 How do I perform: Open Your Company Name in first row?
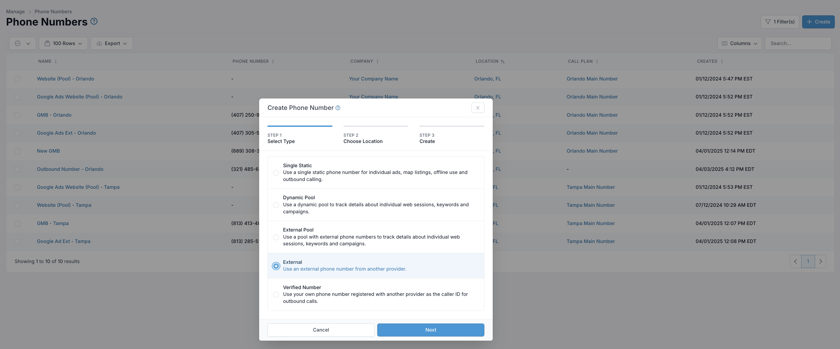pyautogui.click(x=373, y=79)
